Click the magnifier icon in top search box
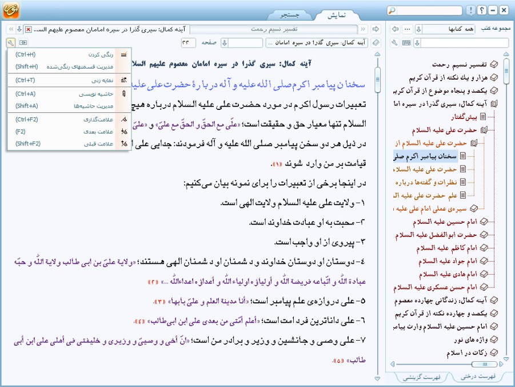This screenshot has width=515, height=387. click(x=392, y=10)
